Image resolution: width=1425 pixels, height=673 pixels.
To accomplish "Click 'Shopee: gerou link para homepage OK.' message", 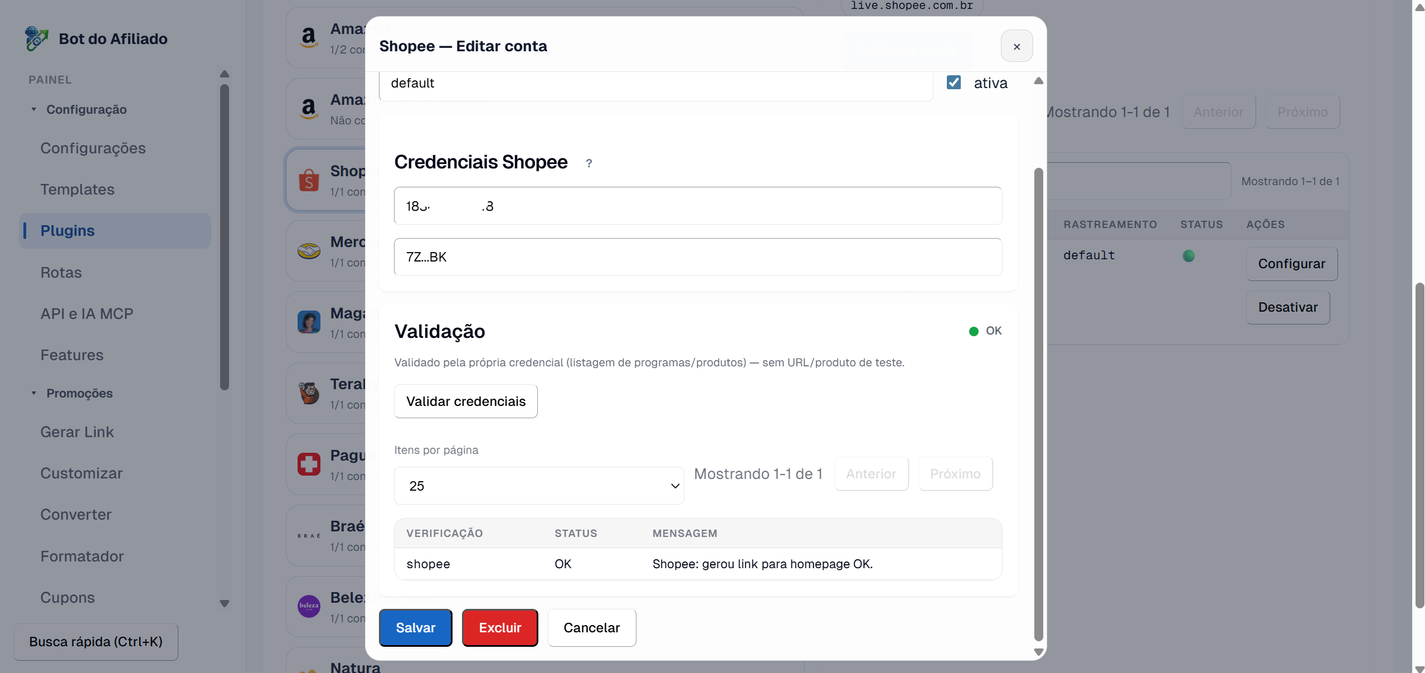I will [x=762, y=564].
